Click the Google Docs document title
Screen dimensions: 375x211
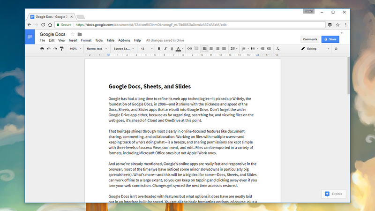52,34
